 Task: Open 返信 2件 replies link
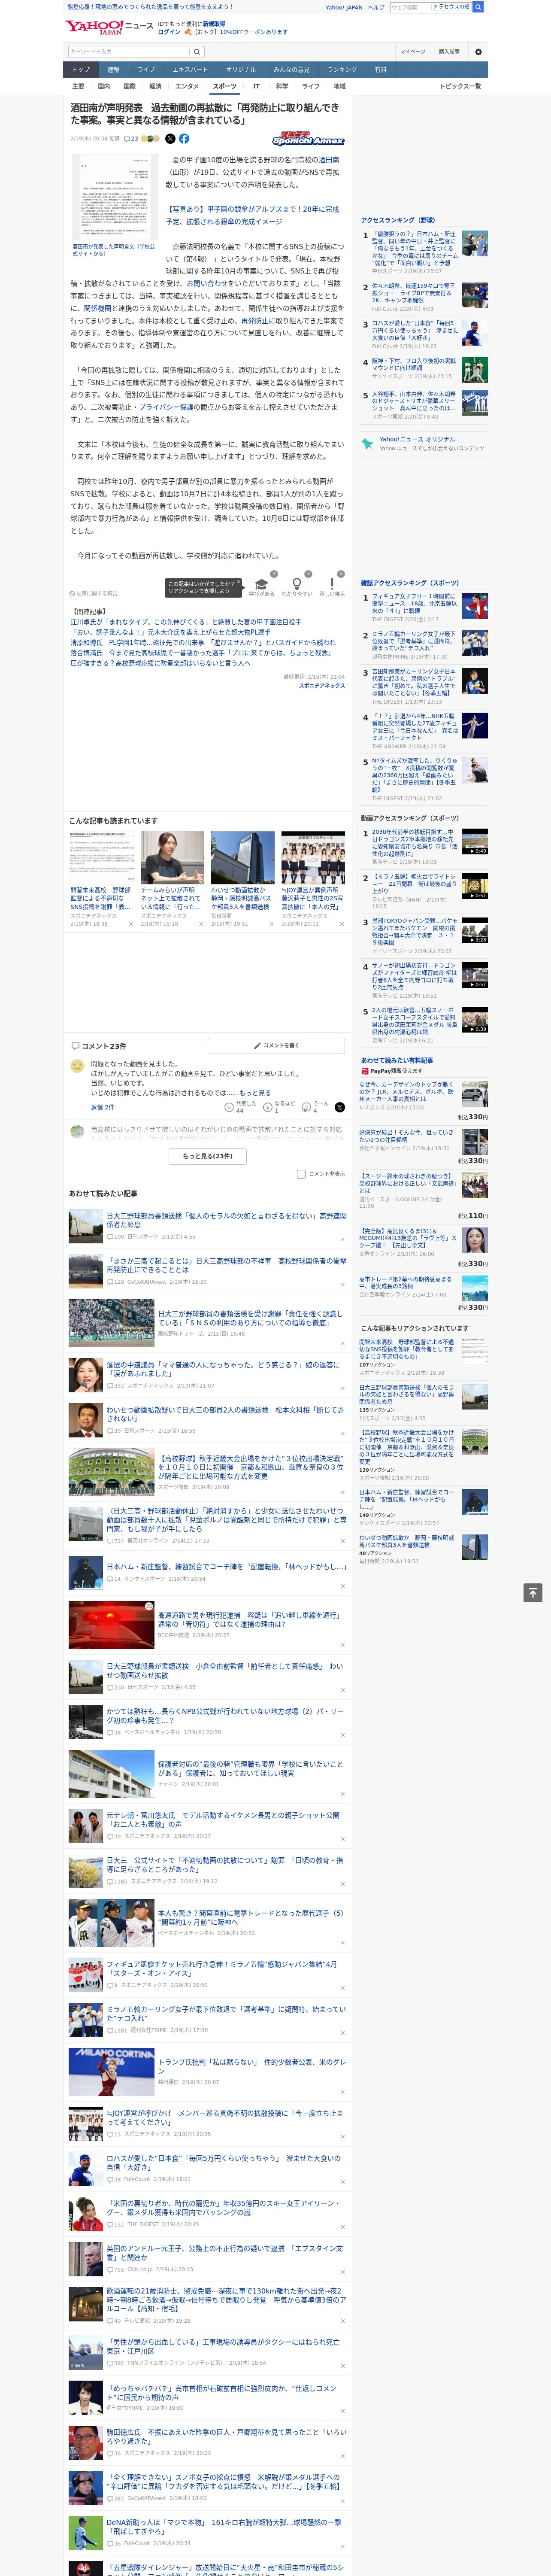103,1107
